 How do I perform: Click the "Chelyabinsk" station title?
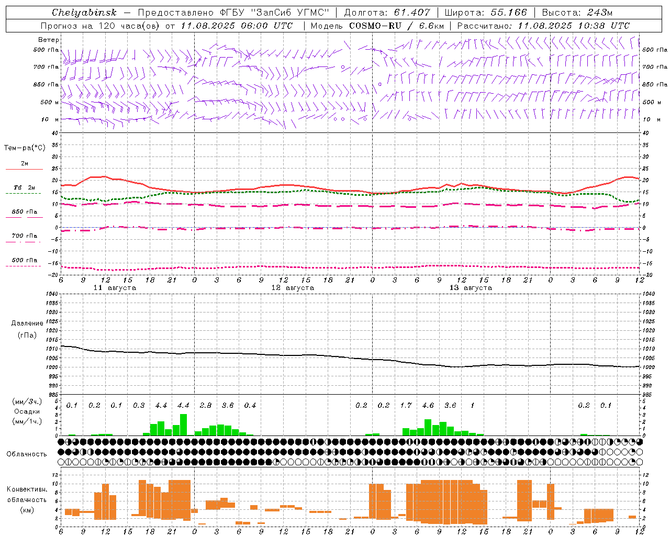click(x=84, y=13)
